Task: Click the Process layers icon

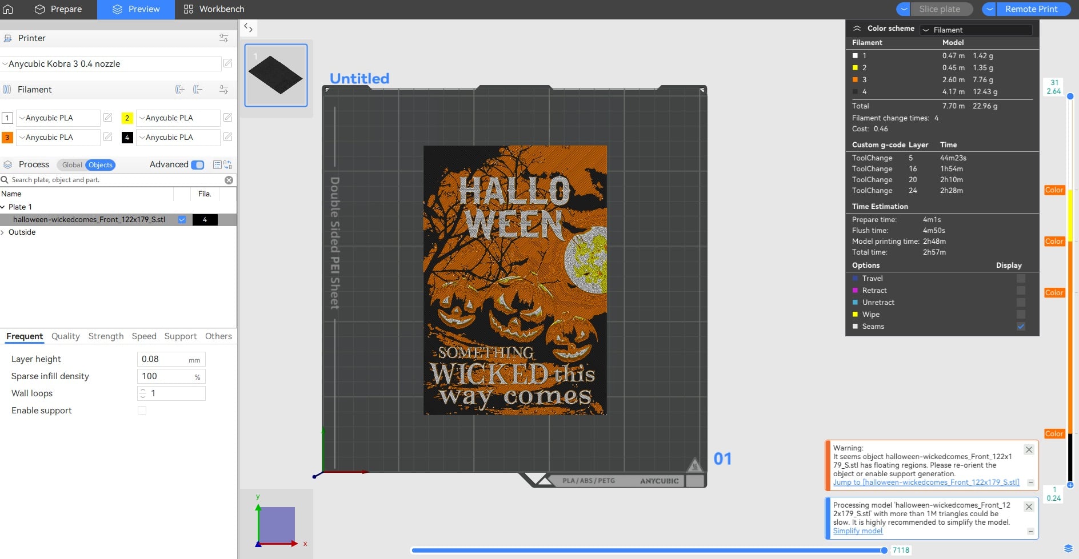Action: [7, 164]
